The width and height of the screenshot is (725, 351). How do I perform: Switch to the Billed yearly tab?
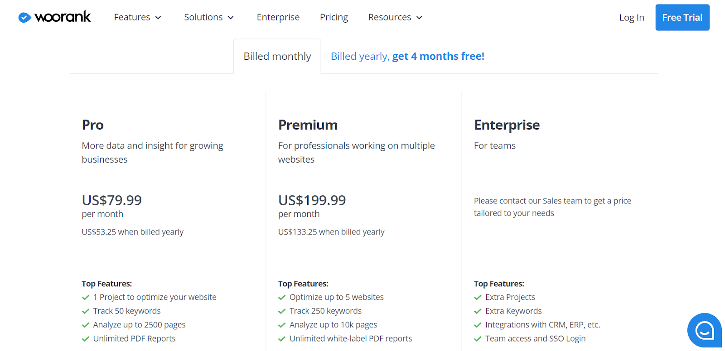407,56
